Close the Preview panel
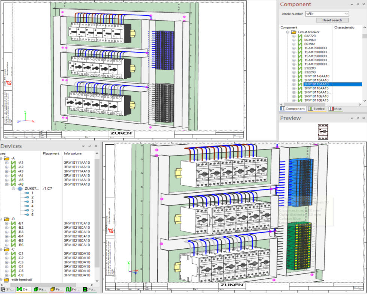 tap(364, 118)
